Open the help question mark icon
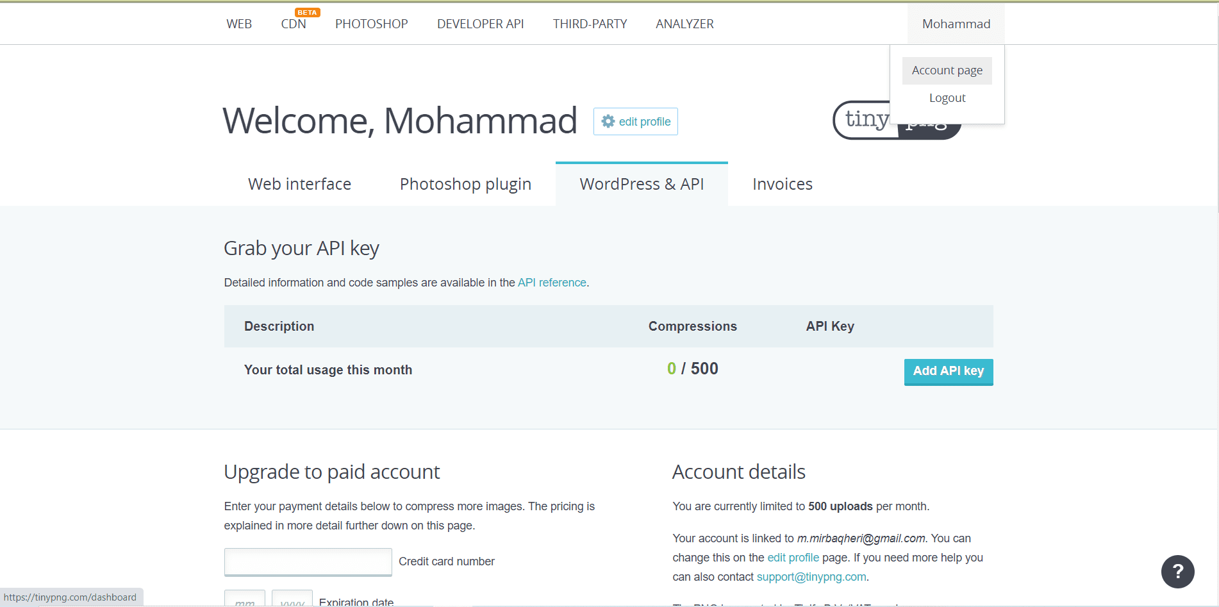 pyautogui.click(x=1177, y=572)
